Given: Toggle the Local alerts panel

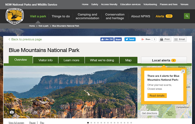Looking at the screenshot, I should (x=164, y=60).
